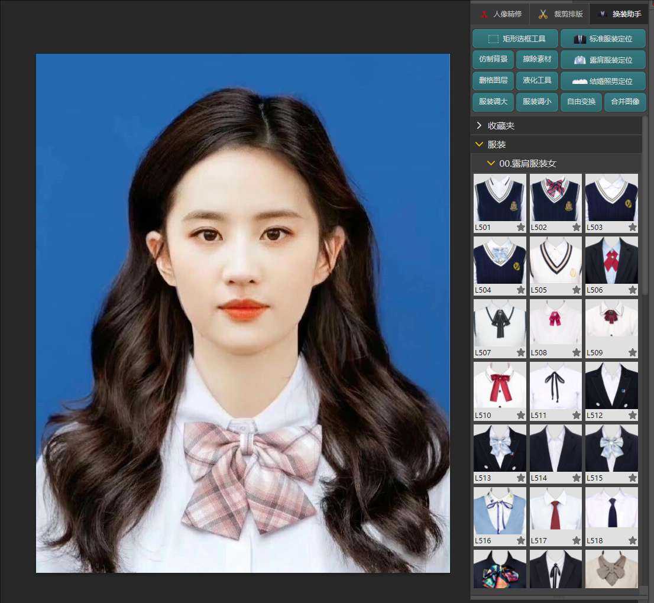654x603 pixels.
Task: Pick outfit L504 with blue bow
Action: [x=500, y=260]
